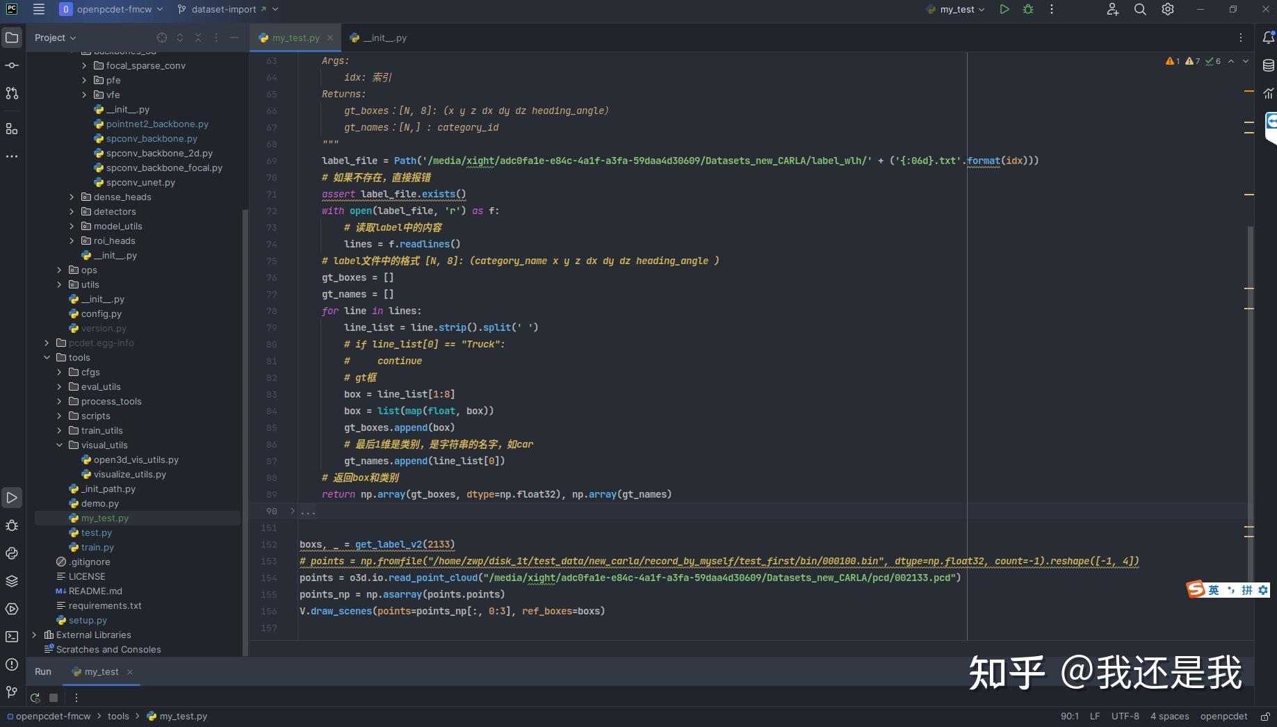Viewport: 1277px width, 727px height.
Task: Open the Terminal tool window icon
Action: coord(12,637)
